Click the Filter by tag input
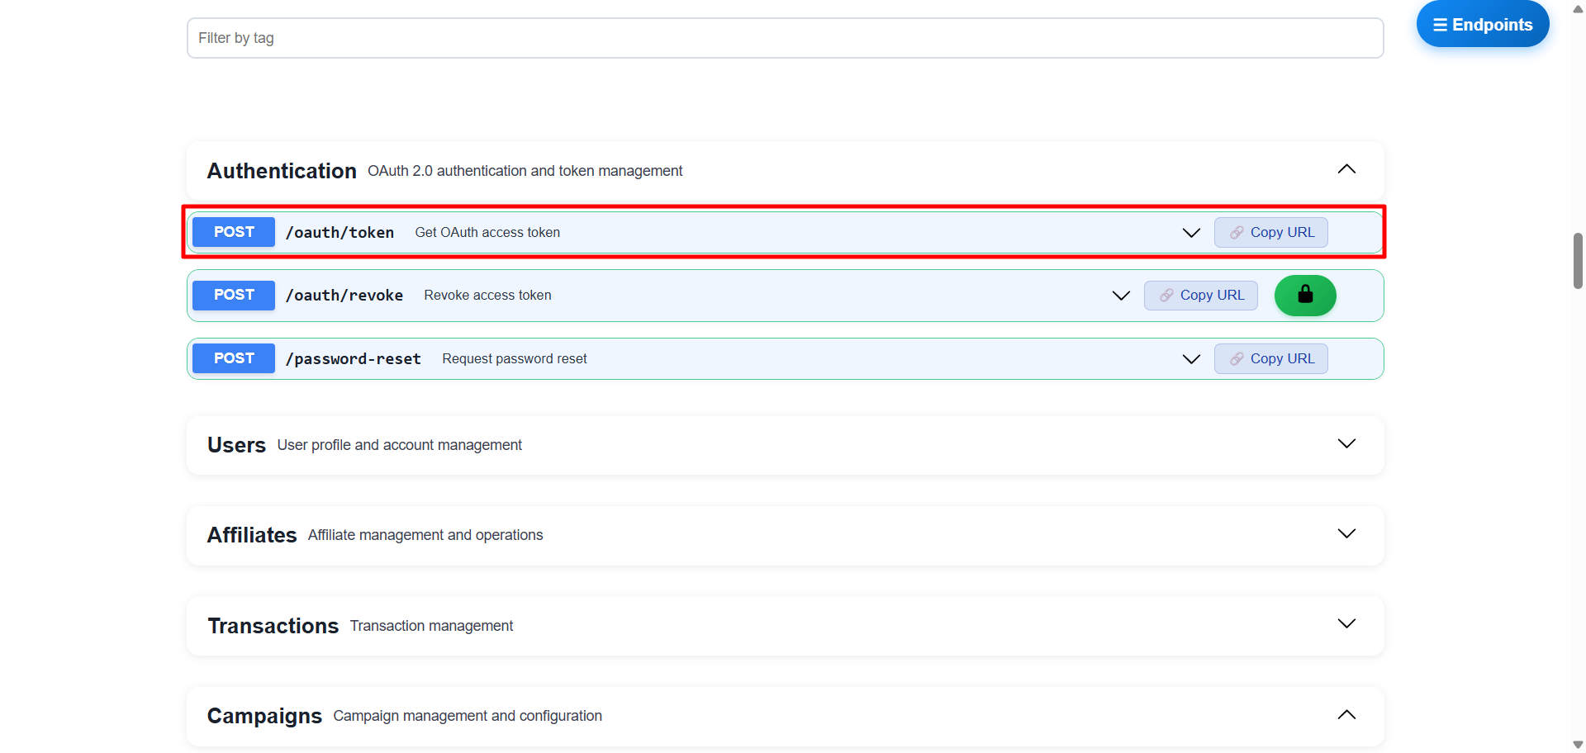Viewport: 1586px width, 753px height. 785,38
